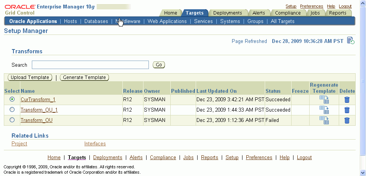
Task: Open the Compliance tab
Action: (288, 13)
